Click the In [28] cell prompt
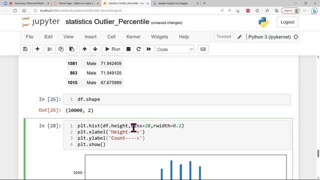The image size is (320, 180). pos(50,125)
